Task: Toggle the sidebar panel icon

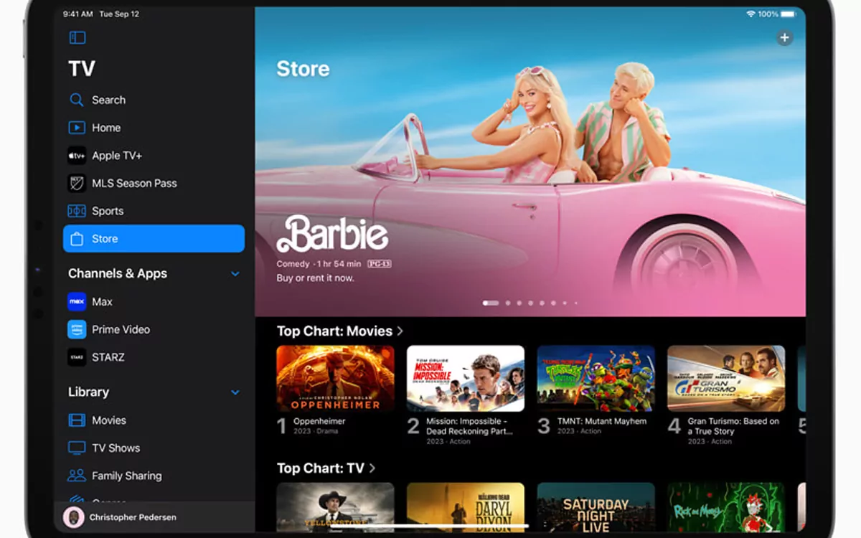Action: point(77,38)
